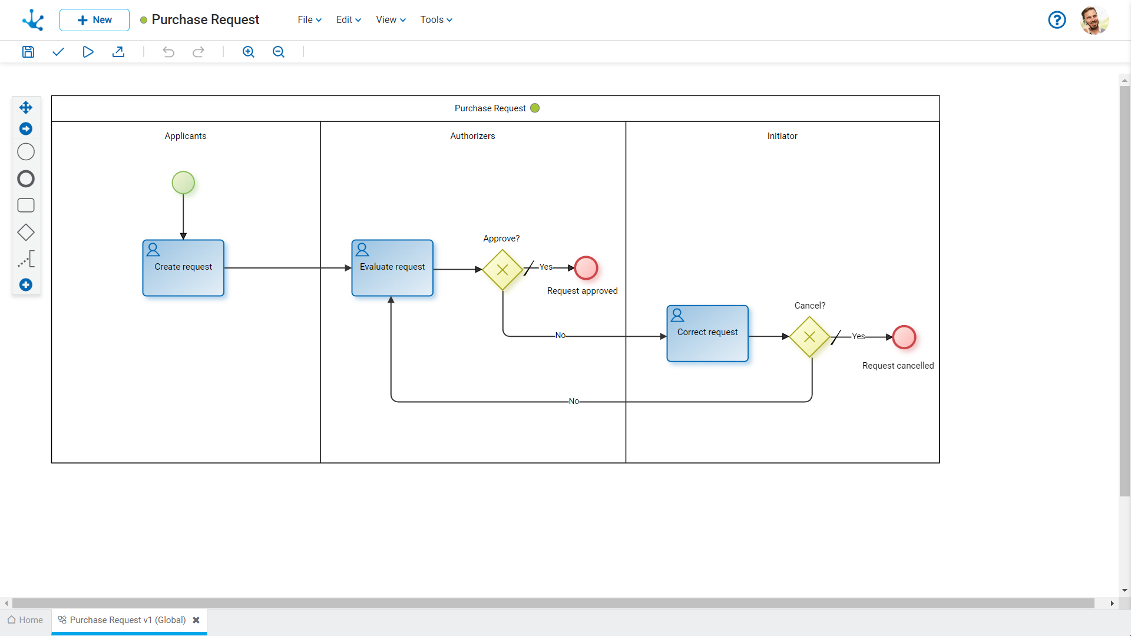Click the validate/check icon
The image size is (1131, 636).
(58, 52)
